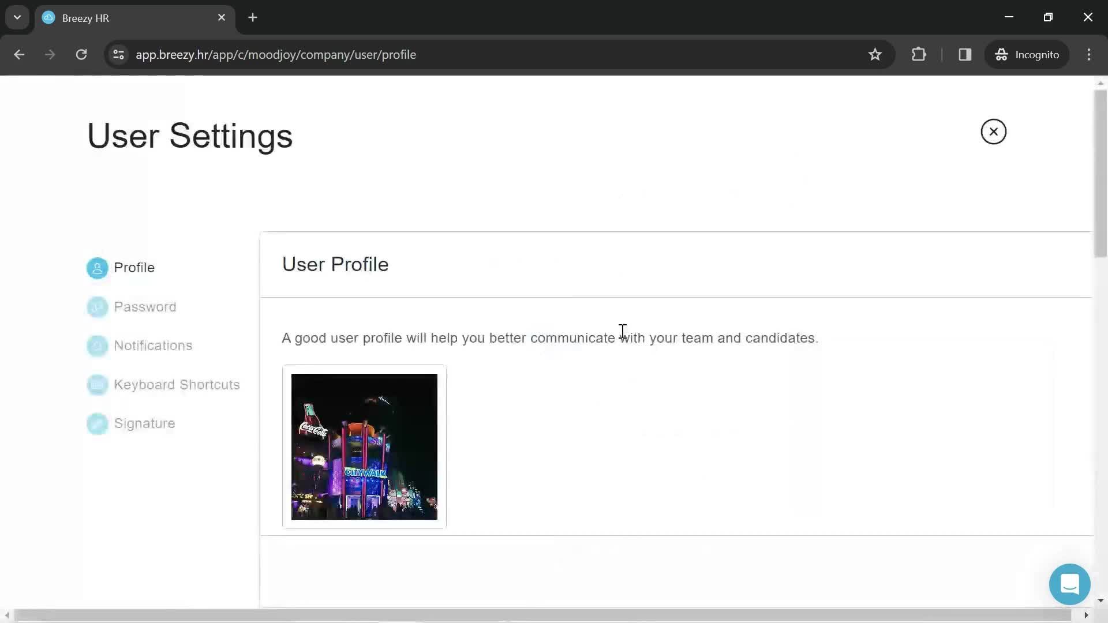Expand the Notifications settings section
1108x623 pixels.
click(x=153, y=346)
